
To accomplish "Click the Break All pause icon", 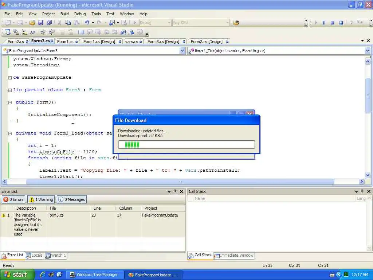I will (x=324, y=23).
